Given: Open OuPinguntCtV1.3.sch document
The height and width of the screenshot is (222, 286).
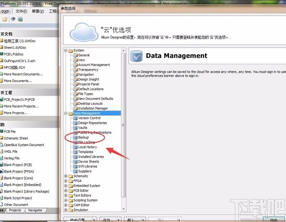Looking at the screenshot, I should pyautogui.click(x=19, y=61).
